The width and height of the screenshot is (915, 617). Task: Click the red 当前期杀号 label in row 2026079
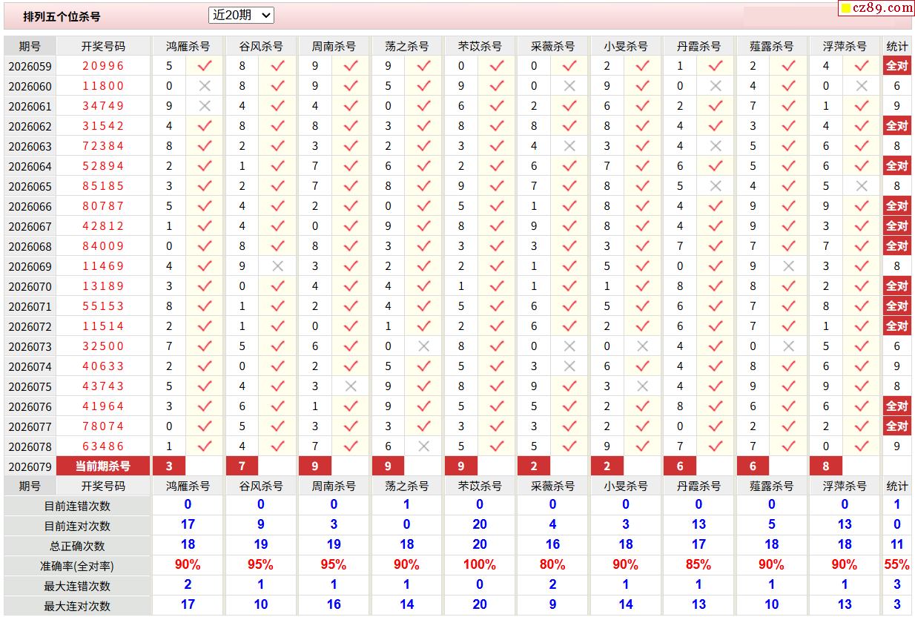[104, 466]
